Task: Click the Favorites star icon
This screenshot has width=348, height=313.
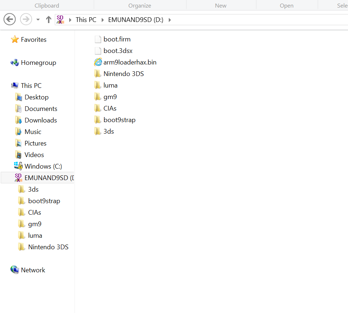Action: [15, 40]
